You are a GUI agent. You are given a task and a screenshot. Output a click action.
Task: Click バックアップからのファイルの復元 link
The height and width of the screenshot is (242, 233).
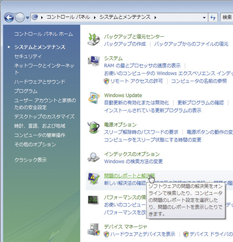coord(191,44)
